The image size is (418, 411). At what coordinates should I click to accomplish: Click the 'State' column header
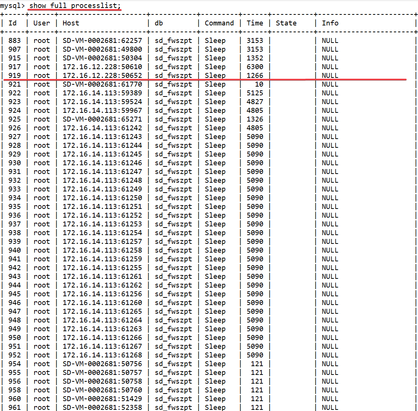tap(286, 23)
